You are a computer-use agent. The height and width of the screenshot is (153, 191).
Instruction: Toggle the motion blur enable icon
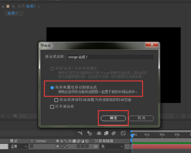click(x=113, y=133)
